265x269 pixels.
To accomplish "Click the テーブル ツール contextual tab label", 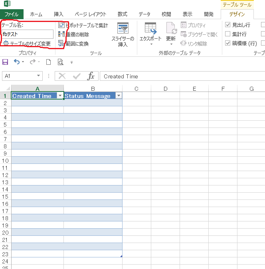I will tap(237, 5).
